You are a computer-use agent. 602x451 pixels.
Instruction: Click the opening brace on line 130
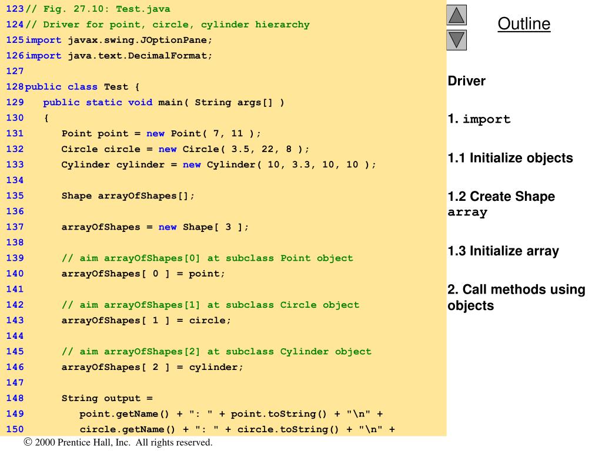click(x=46, y=118)
